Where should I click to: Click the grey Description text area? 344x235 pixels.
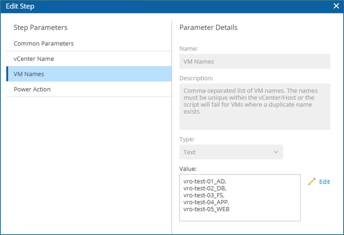coord(254,106)
